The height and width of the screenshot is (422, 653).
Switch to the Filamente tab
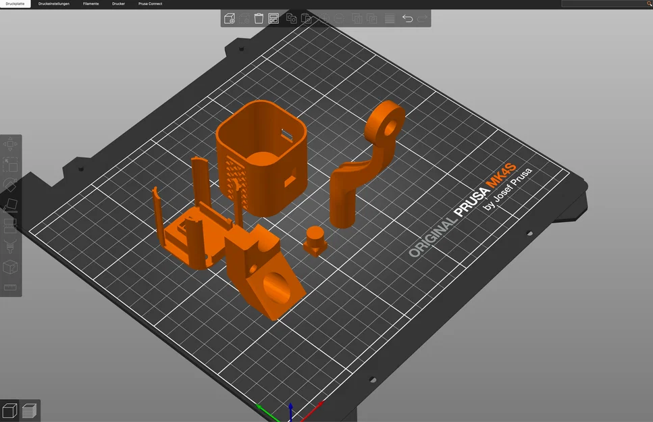click(x=91, y=3)
